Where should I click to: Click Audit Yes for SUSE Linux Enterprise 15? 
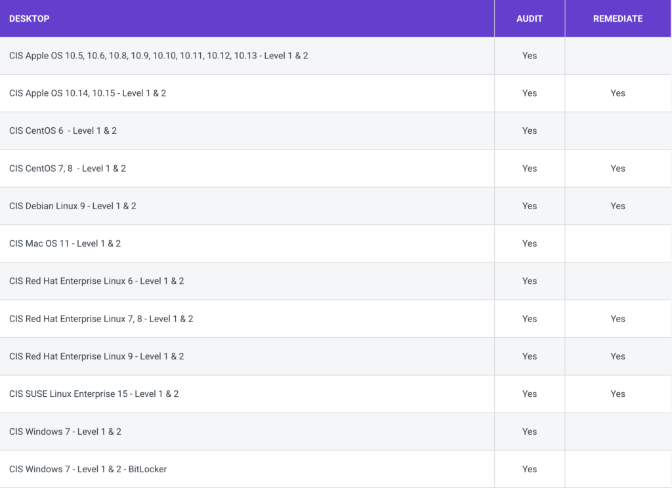point(530,394)
